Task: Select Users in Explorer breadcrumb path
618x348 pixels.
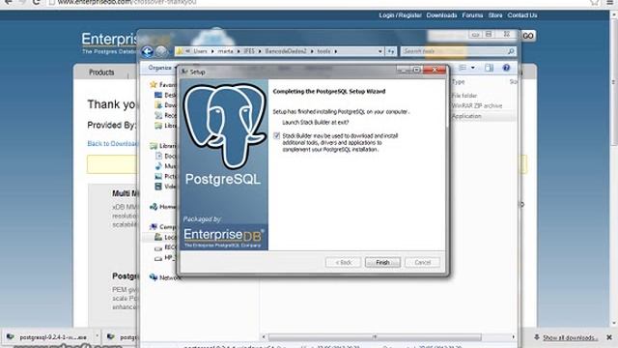Action: [x=200, y=51]
